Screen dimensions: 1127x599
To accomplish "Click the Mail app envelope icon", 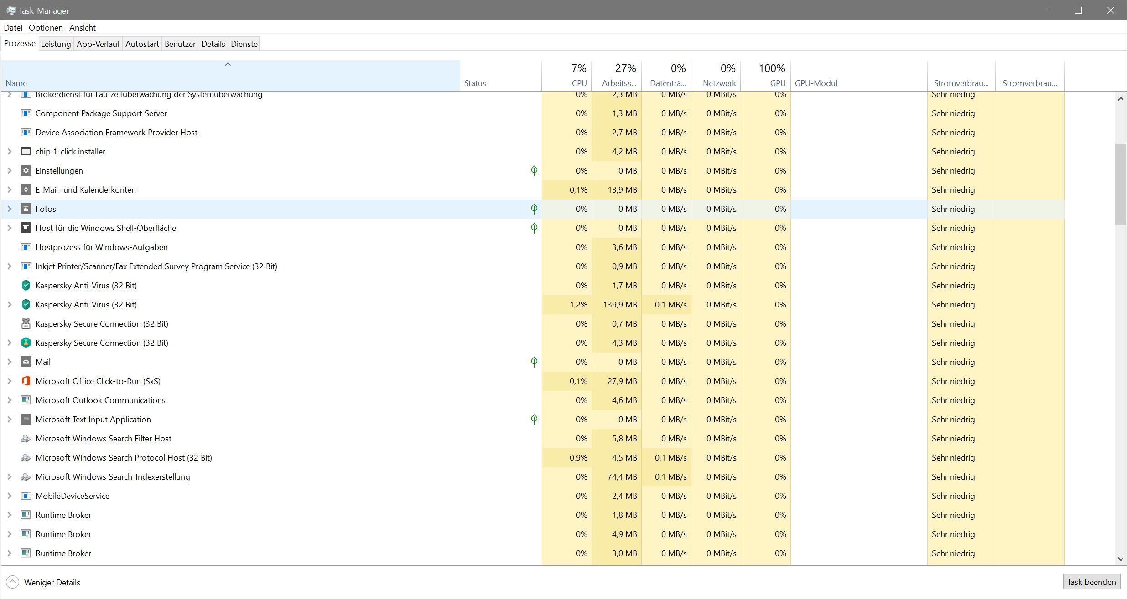I will (26, 362).
